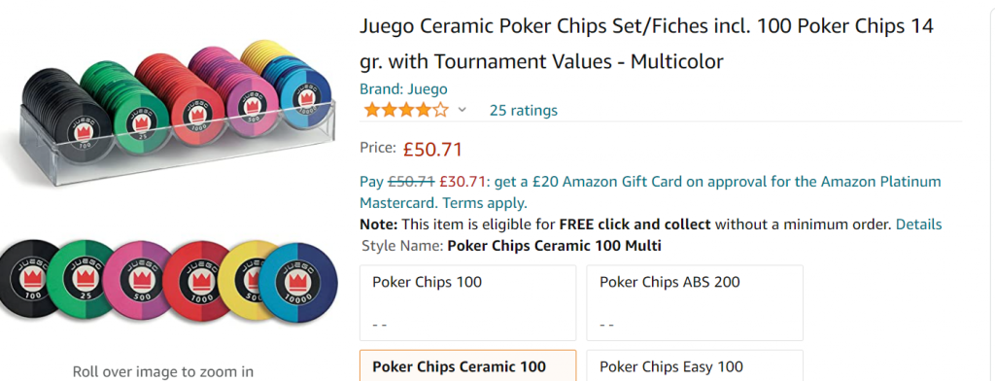
Task: Select the Poker Chips ABS 200 style
Action: (x=695, y=303)
